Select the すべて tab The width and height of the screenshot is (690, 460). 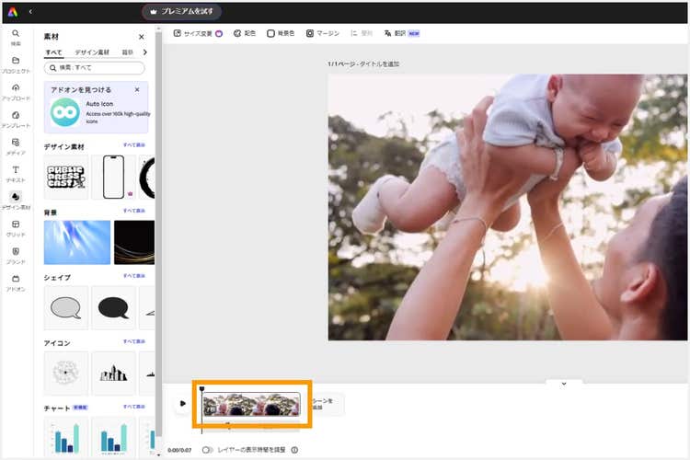tap(53, 52)
